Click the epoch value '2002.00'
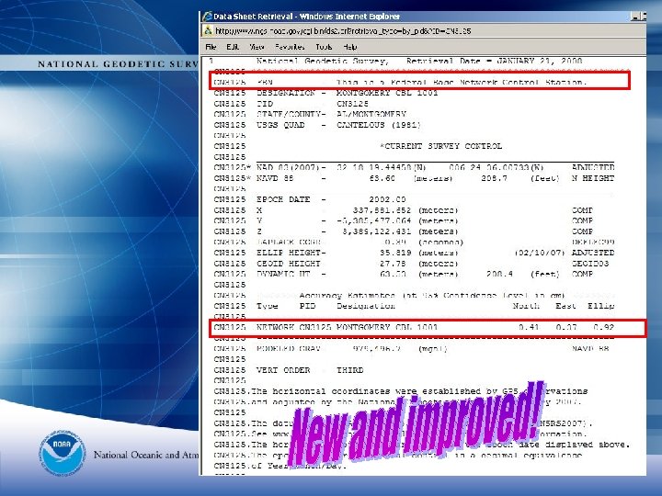This screenshot has width=662, height=496. click(387, 199)
